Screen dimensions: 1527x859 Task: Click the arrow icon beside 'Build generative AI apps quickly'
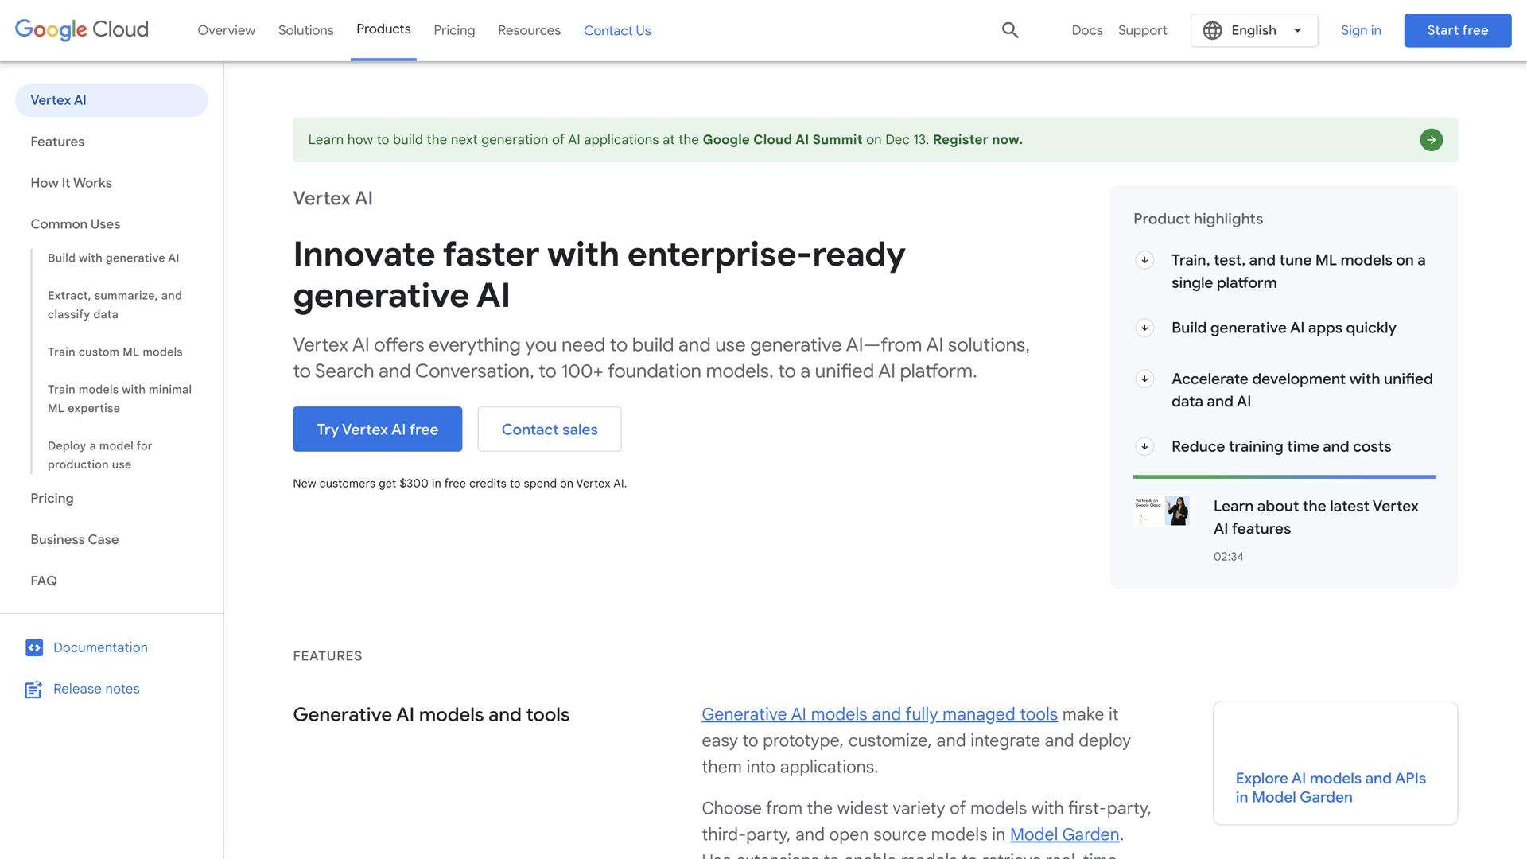click(1144, 327)
